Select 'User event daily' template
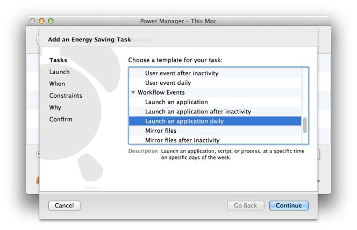This screenshot has width=357, height=230. coord(215,83)
